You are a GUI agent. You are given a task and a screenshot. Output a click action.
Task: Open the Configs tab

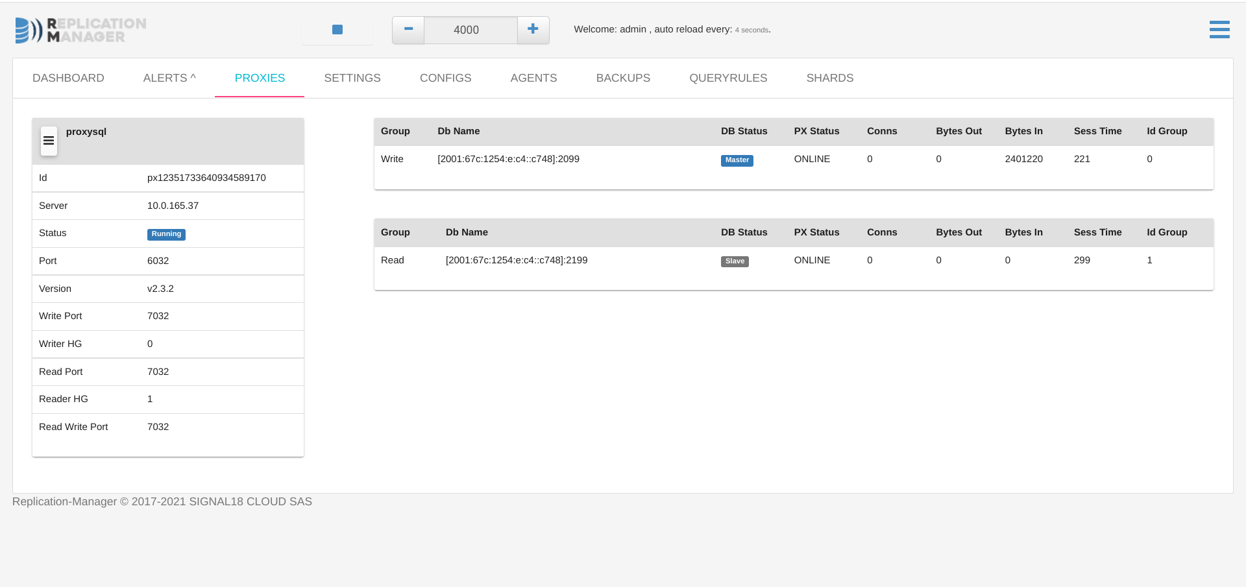(x=445, y=78)
